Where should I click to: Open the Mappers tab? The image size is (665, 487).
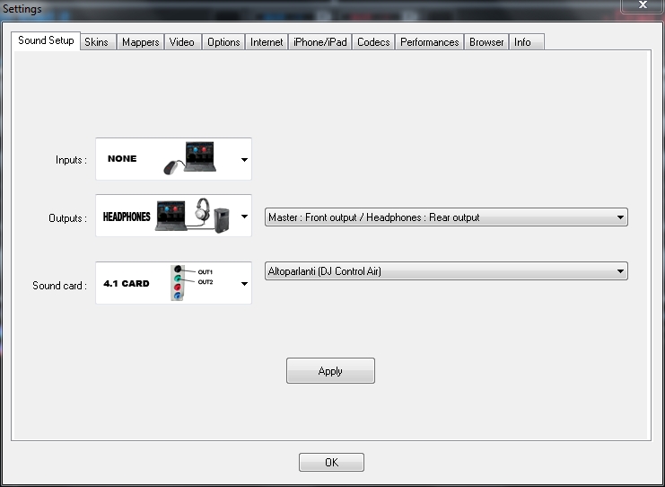140,42
